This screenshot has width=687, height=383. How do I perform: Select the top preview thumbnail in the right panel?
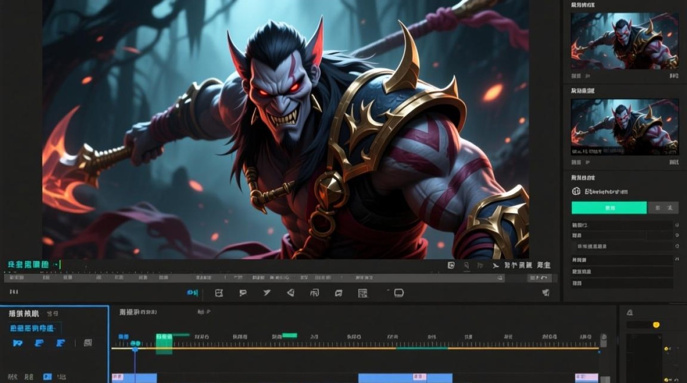click(625, 41)
